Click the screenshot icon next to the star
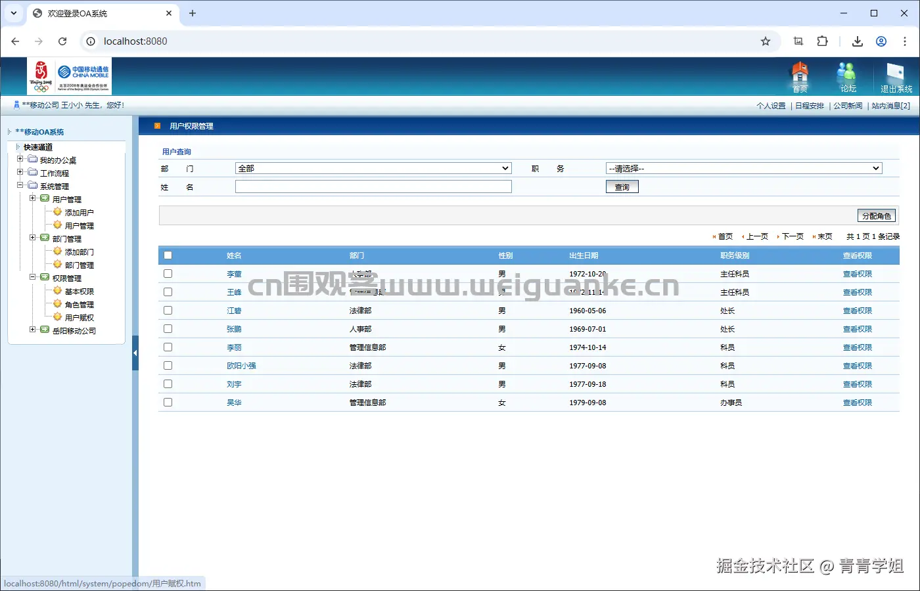 click(x=798, y=41)
